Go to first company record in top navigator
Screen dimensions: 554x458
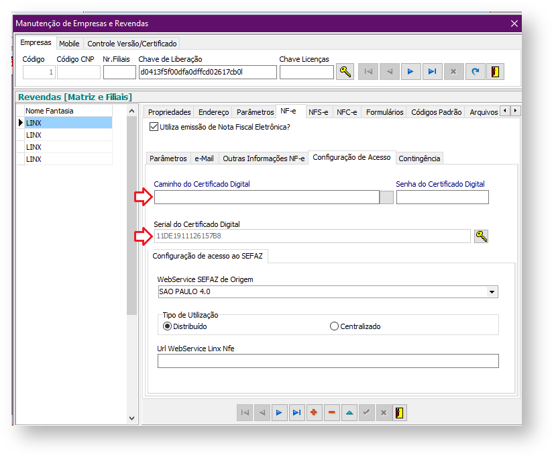(368, 72)
